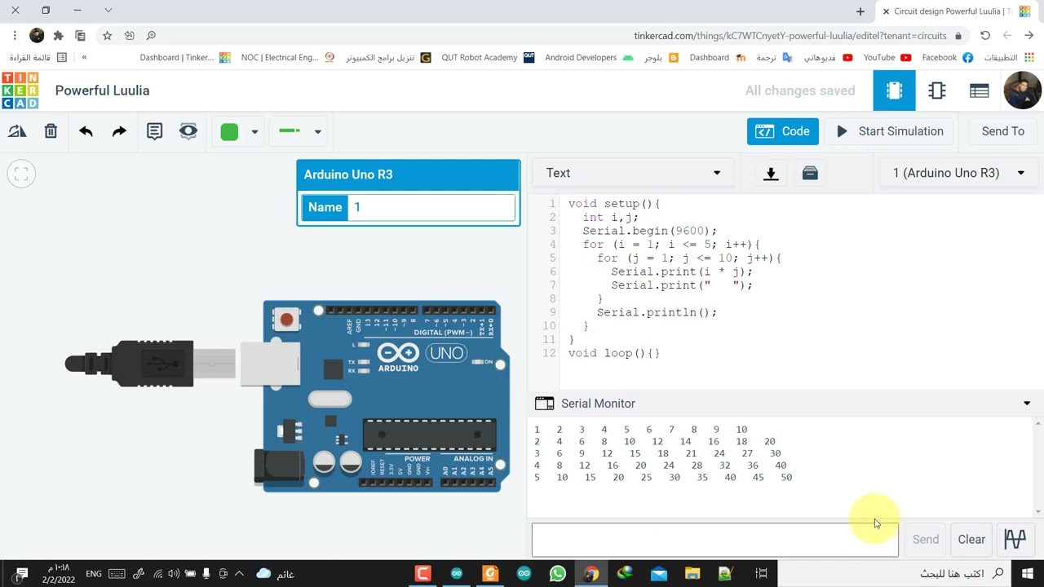Open the 1 (Arduino Uno R3) board dropdown

tap(958, 173)
